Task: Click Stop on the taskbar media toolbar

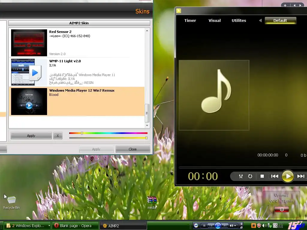Action: click(204, 226)
